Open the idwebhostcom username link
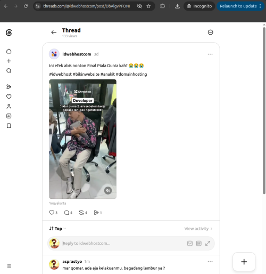 coord(77,54)
